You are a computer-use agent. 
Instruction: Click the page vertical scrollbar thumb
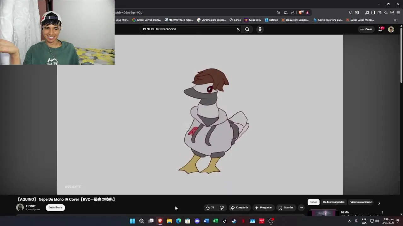401,56
